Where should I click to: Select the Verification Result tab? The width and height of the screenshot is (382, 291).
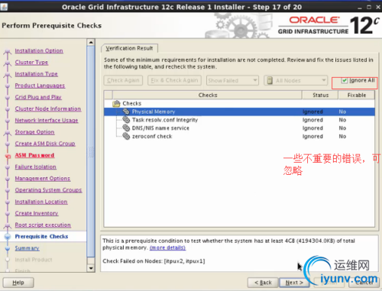pos(129,48)
